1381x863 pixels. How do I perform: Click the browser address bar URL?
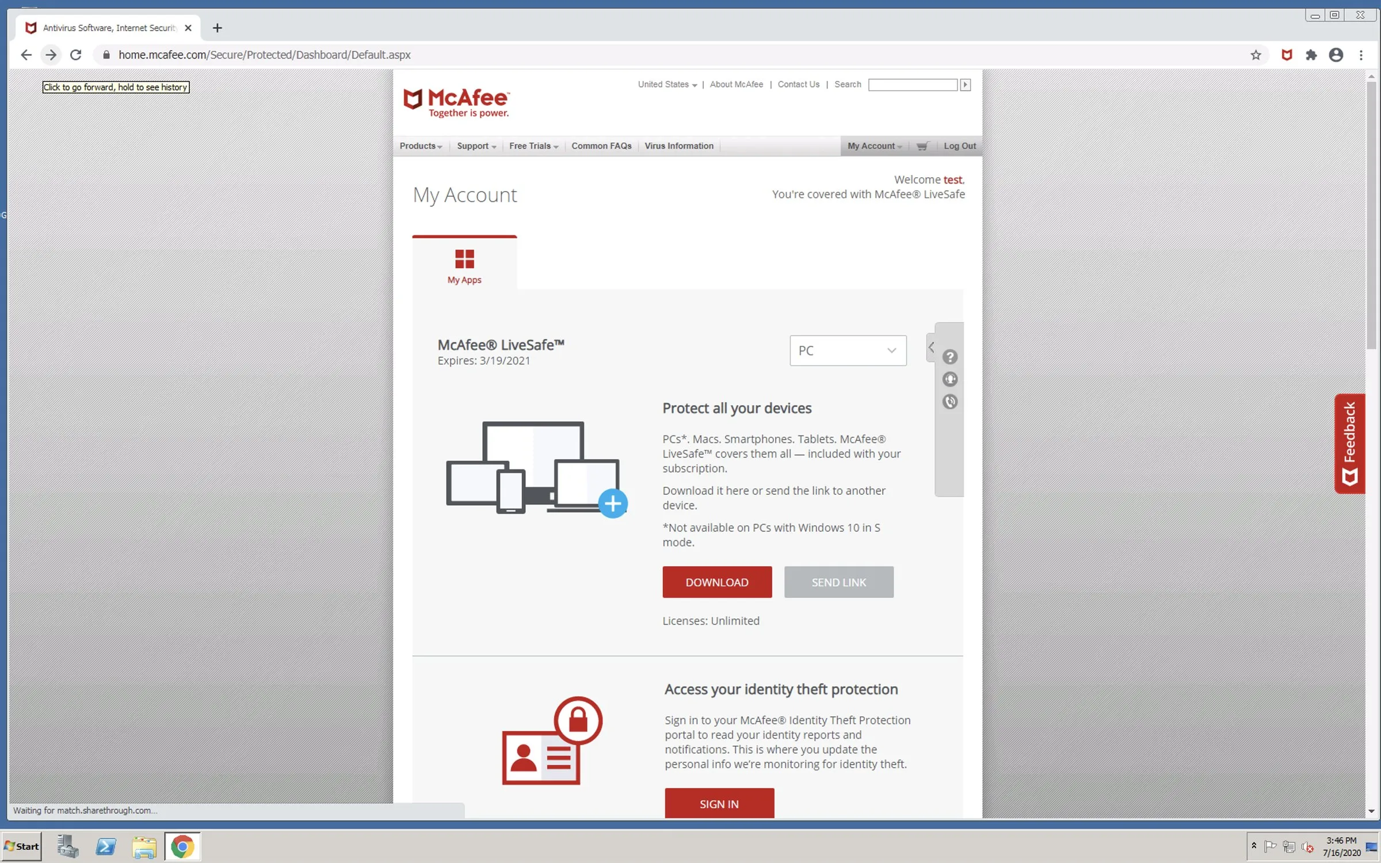coord(264,55)
